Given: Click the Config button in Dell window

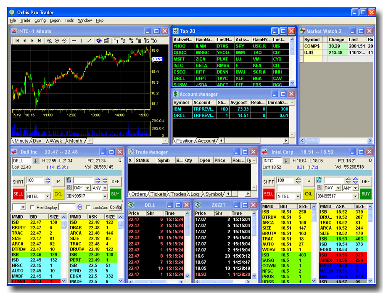Looking at the screenshot, I should click(115, 207).
